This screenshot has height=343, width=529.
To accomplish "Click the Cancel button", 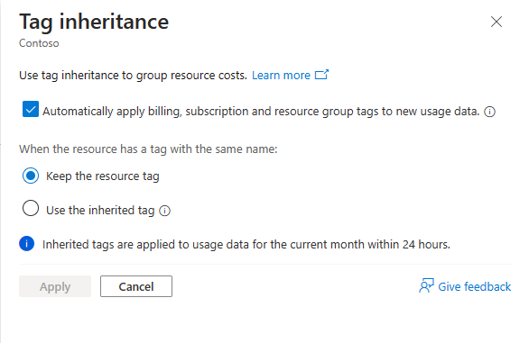I will (x=136, y=286).
